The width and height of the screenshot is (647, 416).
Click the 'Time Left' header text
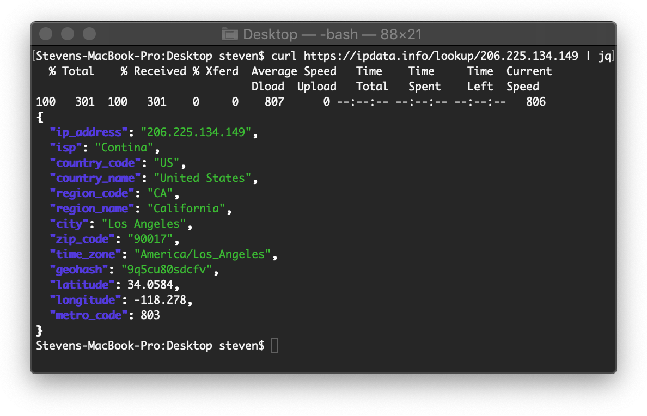pyautogui.click(x=480, y=78)
